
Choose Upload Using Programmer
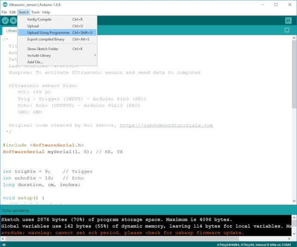pyautogui.click(x=57, y=33)
